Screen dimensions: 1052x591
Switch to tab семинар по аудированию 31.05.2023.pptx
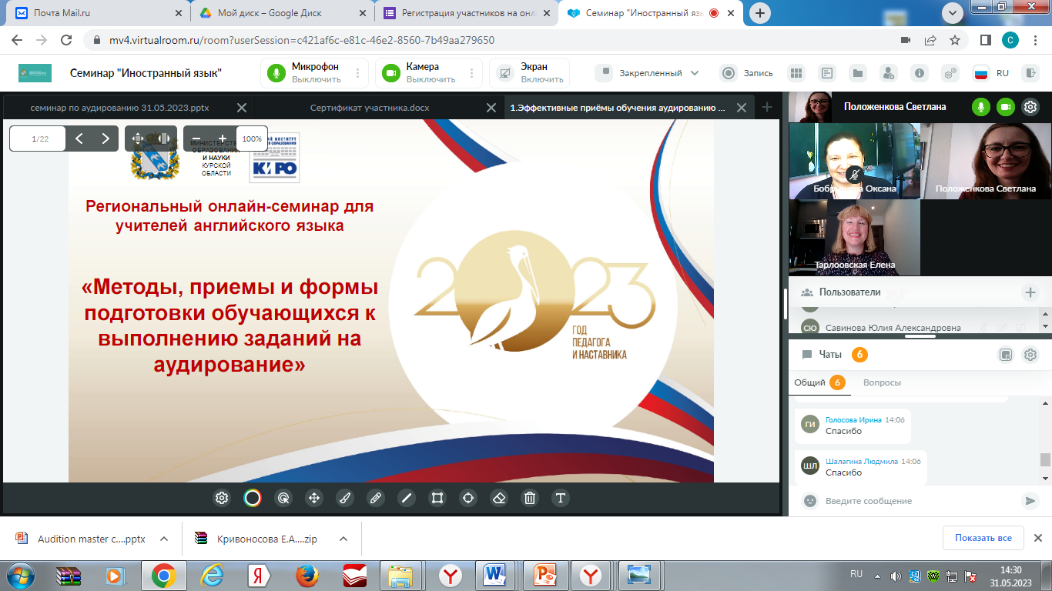coord(119,108)
